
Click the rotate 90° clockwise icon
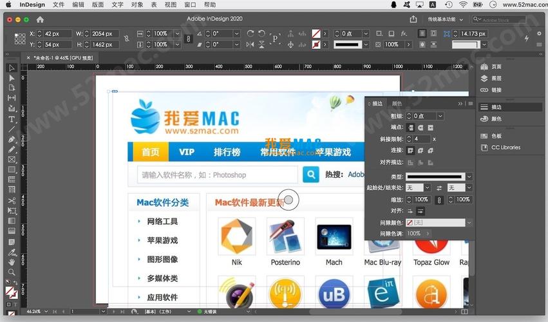[x=250, y=33]
